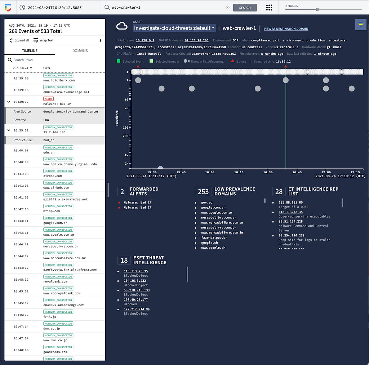Click the SEARCH button

[x=245, y=8]
